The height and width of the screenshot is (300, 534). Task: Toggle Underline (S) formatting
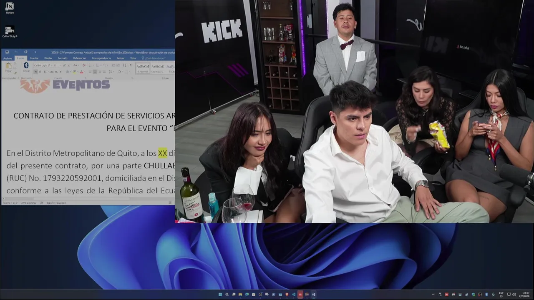pyautogui.click(x=45, y=72)
